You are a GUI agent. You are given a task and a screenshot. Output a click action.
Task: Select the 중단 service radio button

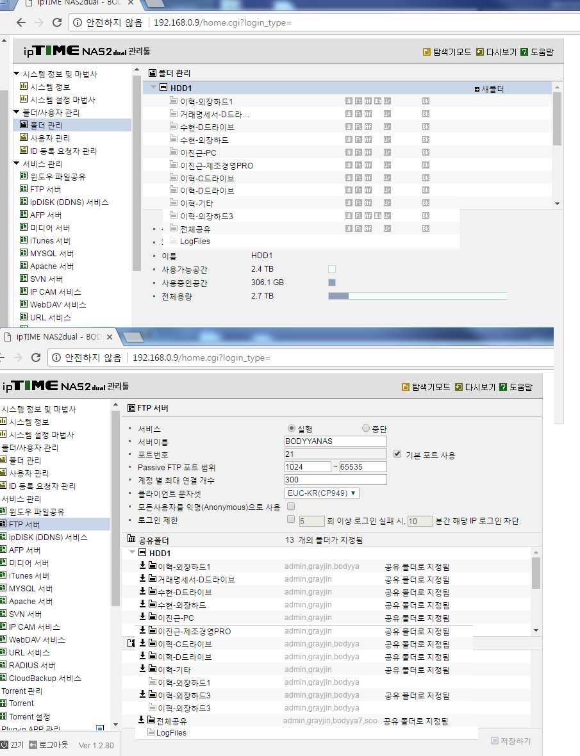click(x=366, y=428)
